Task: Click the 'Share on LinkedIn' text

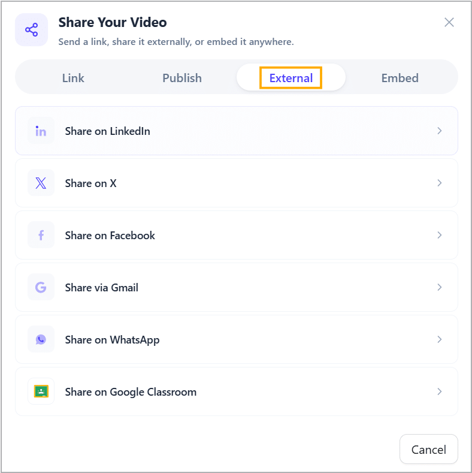Action: coord(108,131)
